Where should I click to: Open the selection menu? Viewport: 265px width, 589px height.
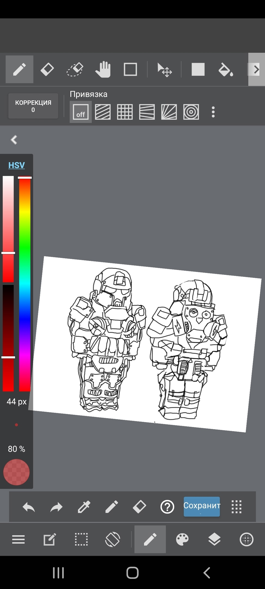click(81, 539)
